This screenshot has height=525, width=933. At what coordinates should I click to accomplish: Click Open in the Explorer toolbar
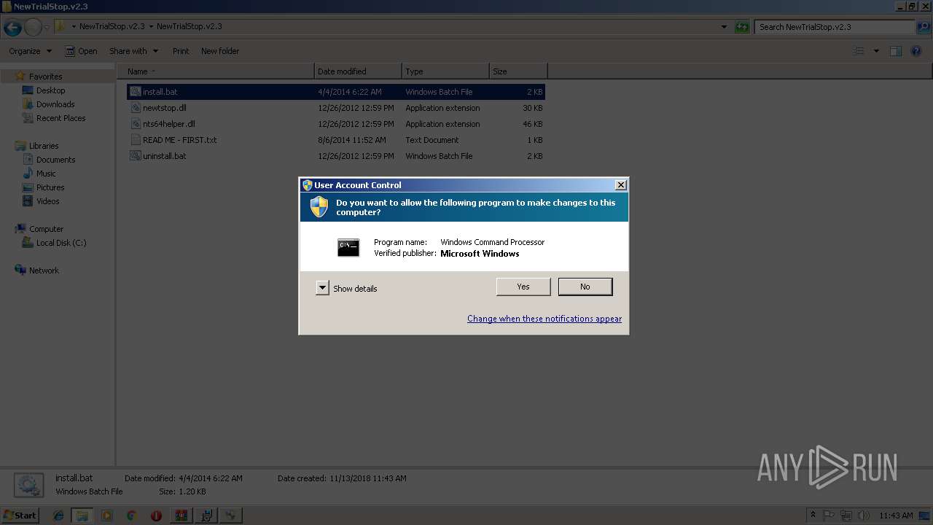[81, 51]
